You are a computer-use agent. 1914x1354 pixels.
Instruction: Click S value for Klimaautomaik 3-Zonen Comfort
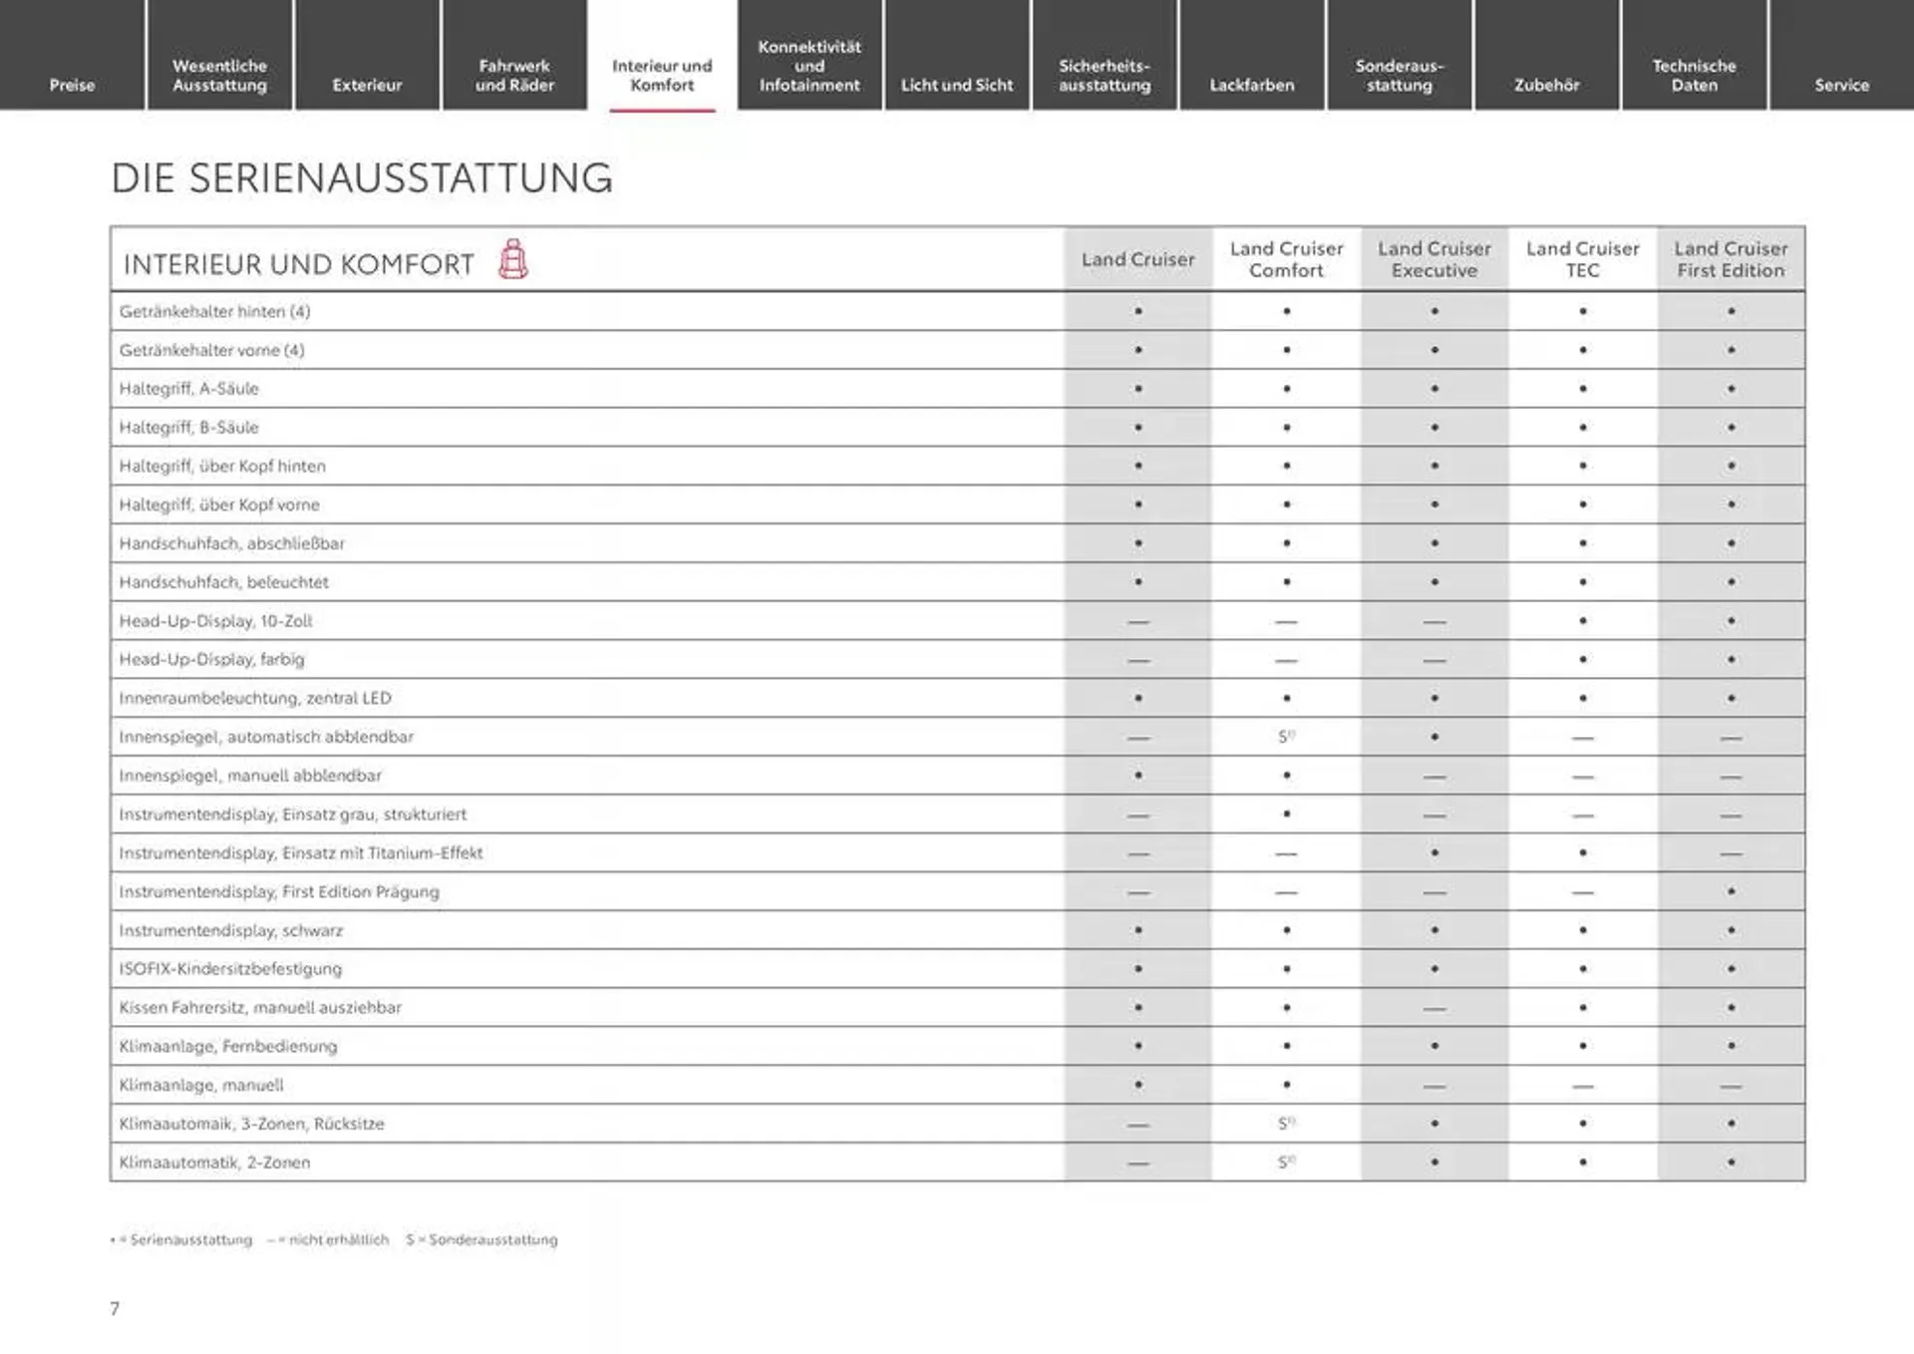tap(1286, 1124)
